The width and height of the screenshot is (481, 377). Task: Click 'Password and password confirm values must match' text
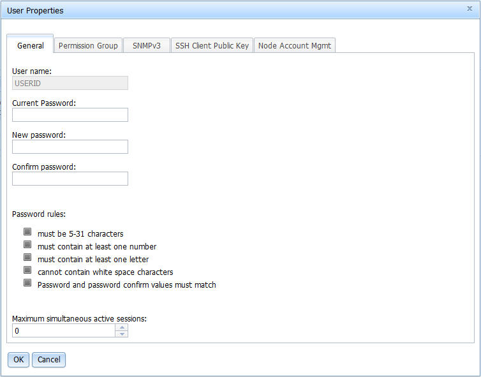[127, 285]
